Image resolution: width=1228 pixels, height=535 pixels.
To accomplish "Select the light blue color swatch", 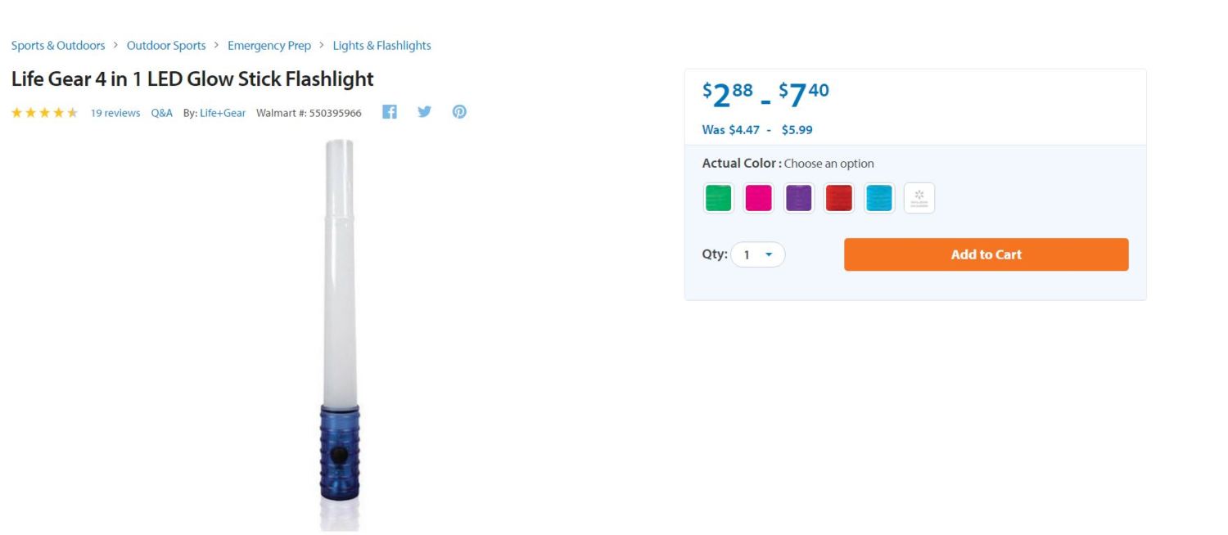I will coord(879,198).
